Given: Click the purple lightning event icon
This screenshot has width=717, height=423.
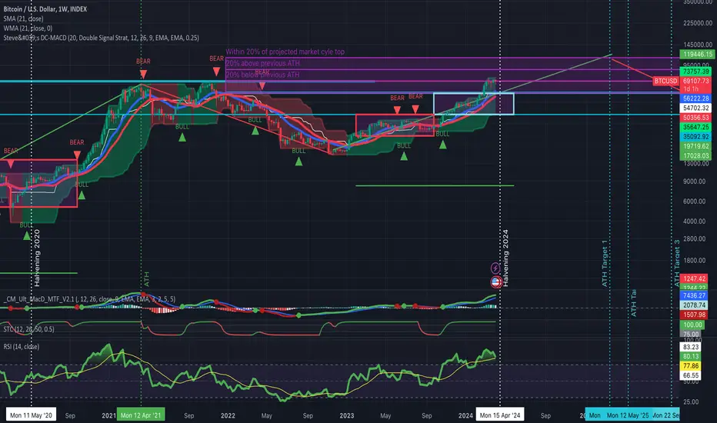Looking at the screenshot, I should pyautogui.click(x=495, y=268).
